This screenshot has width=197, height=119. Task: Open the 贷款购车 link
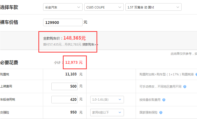click(90, 45)
